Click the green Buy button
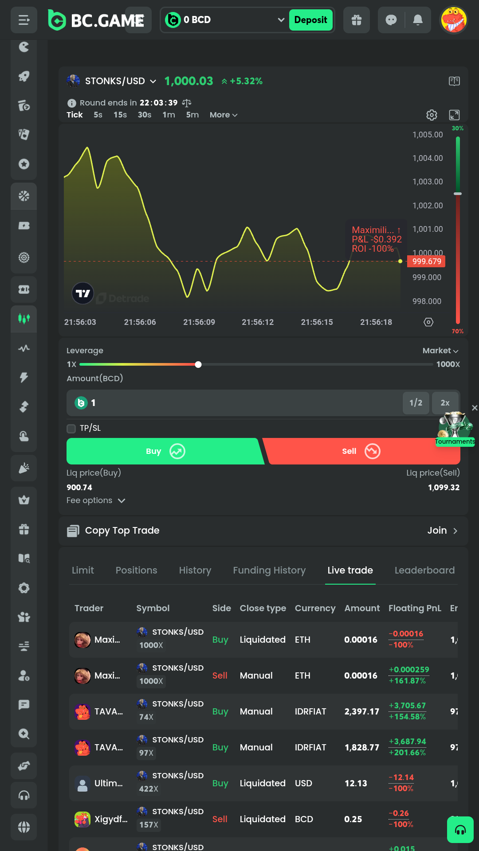Viewport: 479px width, 851px height. 165,451
